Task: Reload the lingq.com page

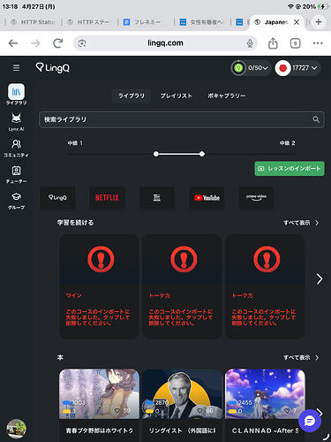Action: tap(57, 43)
